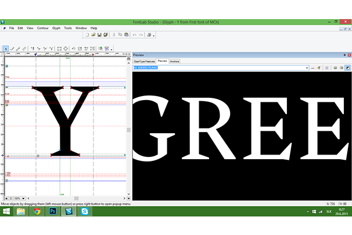
Task: Open the Glyph menu
Action: 56,28
